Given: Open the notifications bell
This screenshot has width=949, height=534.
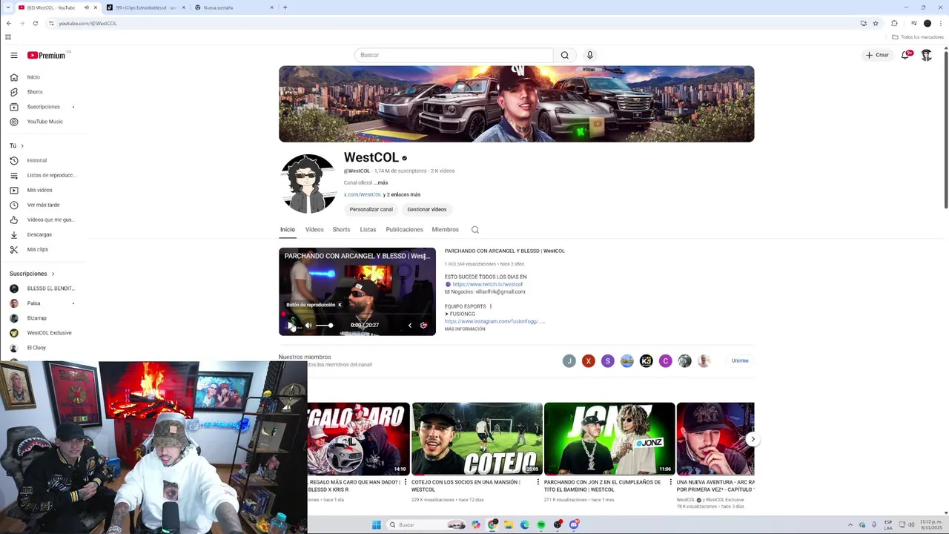Looking at the screenshot, I should (905, 55).
